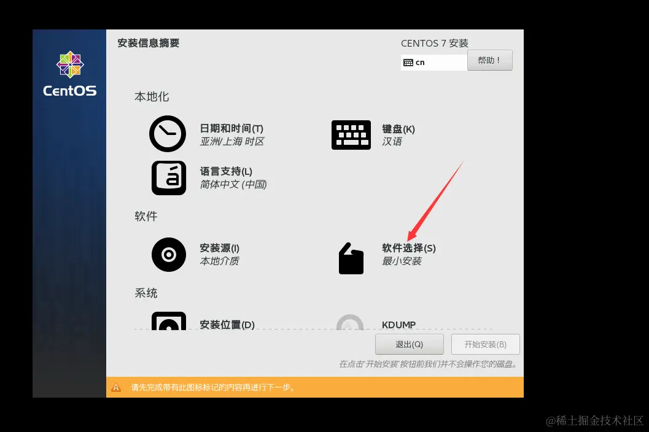Open 安装源(I) settings
The image size is (649, 432).
(219, 248)
